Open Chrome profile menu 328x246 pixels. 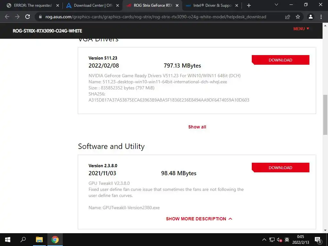click(x=311, y=17)
